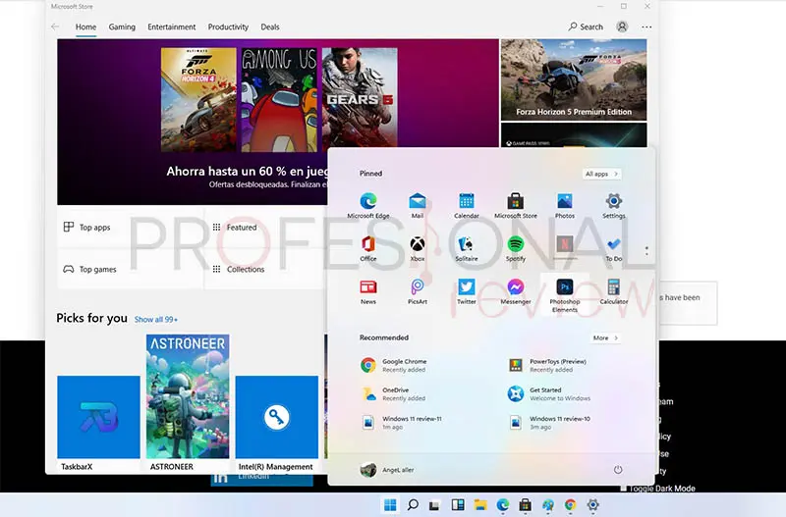Open Top apps category
Image resolution: width=786 pixels, height=517 pixels.
pyautogui.click(x=131, y=228)
